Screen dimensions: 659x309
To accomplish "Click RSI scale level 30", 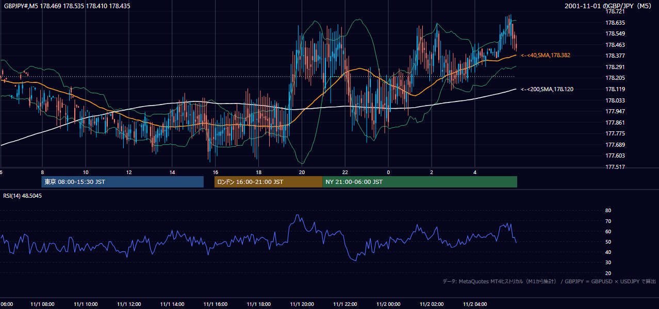I will pyautogui.click(x=608, y=263).
